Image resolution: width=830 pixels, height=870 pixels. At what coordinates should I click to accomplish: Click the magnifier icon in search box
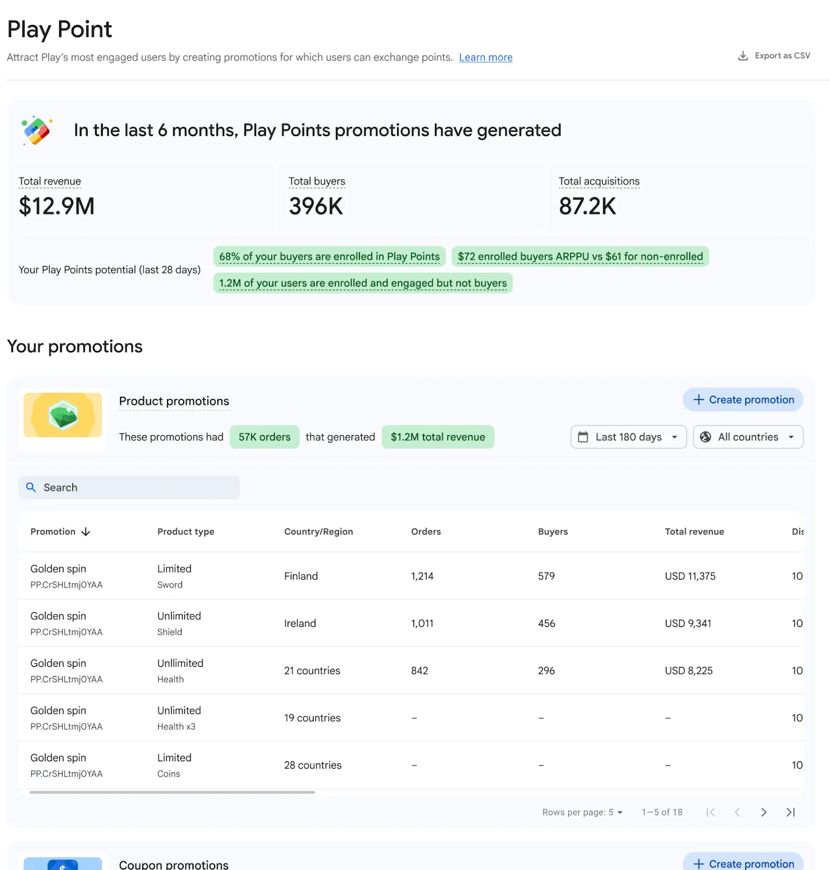[x=32, y=488]
